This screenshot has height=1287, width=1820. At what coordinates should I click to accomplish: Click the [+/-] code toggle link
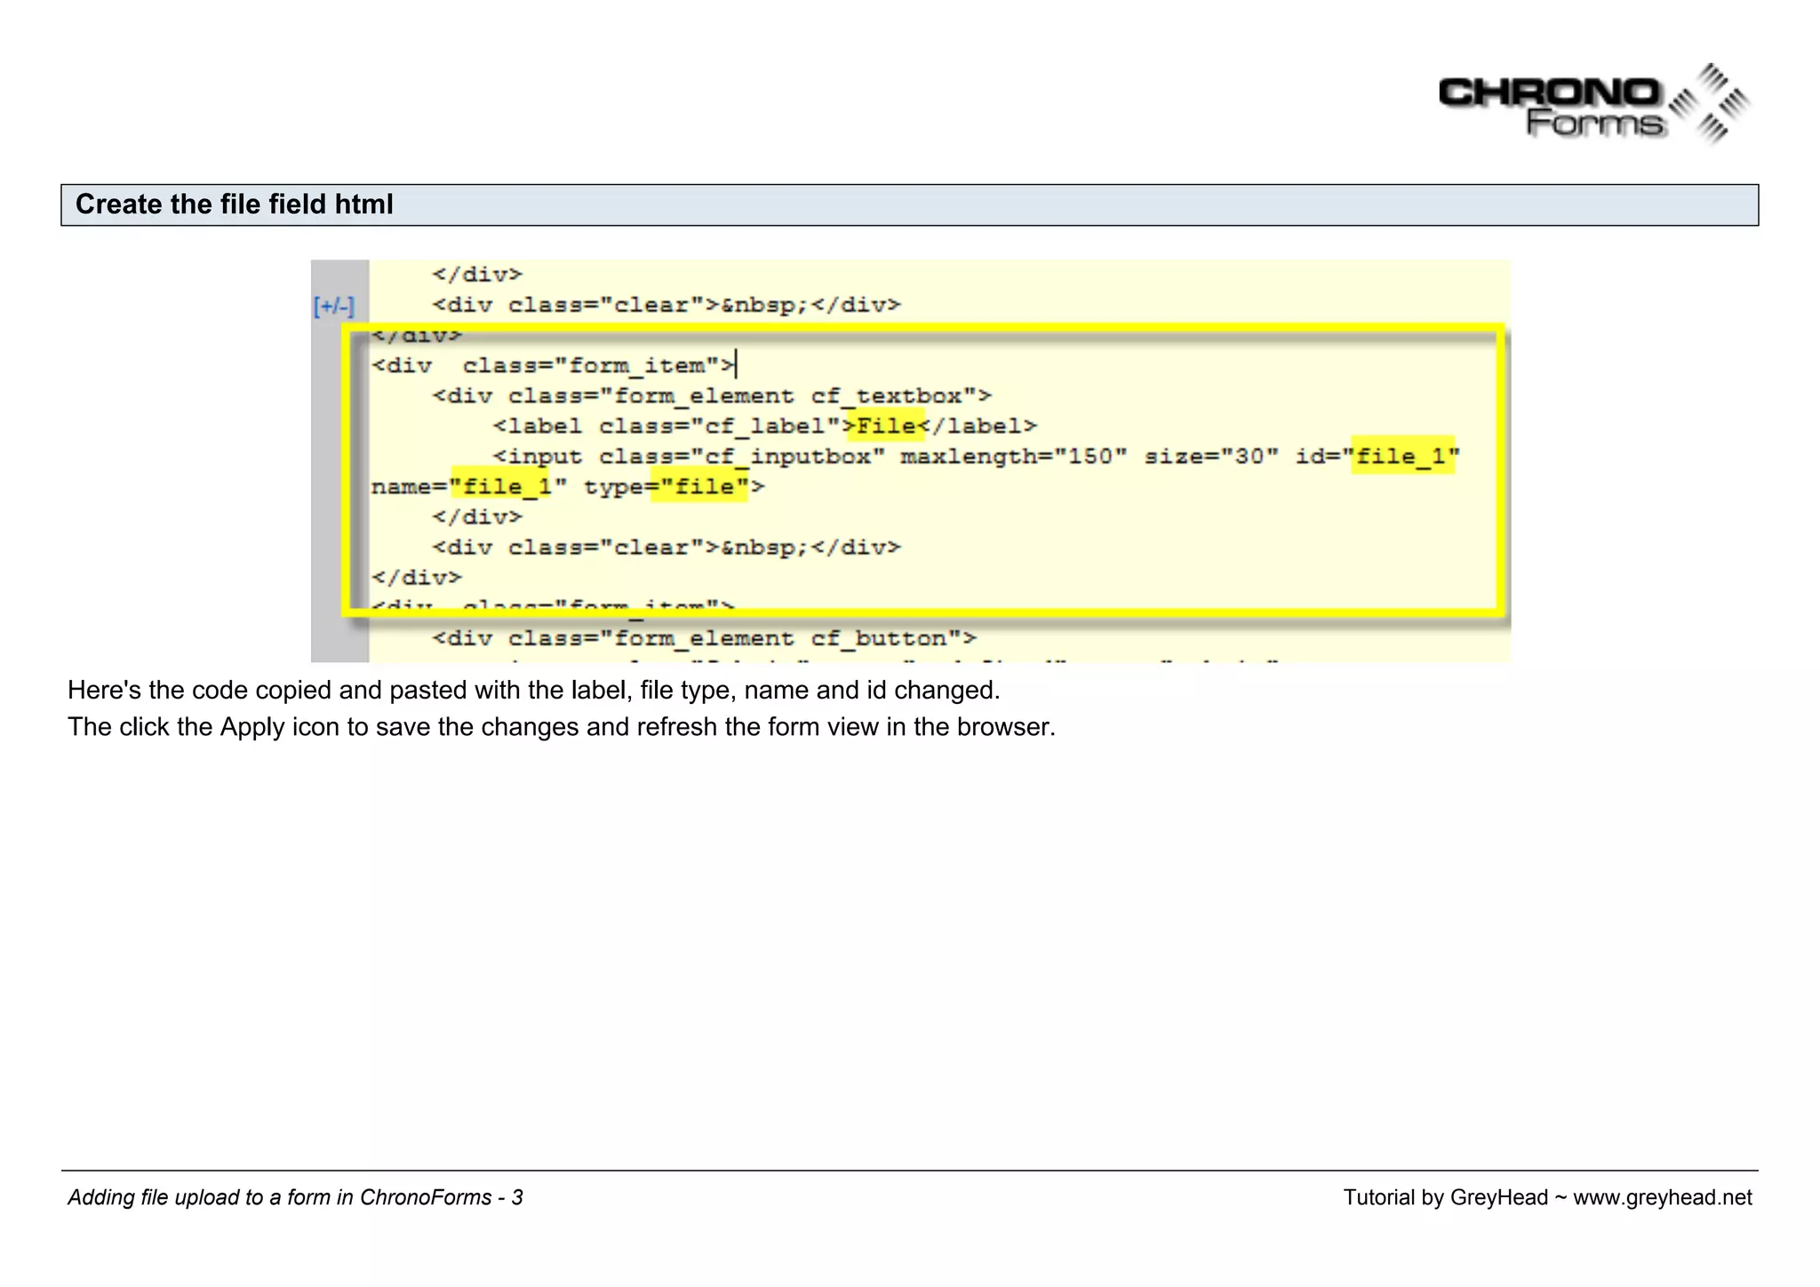333,307
